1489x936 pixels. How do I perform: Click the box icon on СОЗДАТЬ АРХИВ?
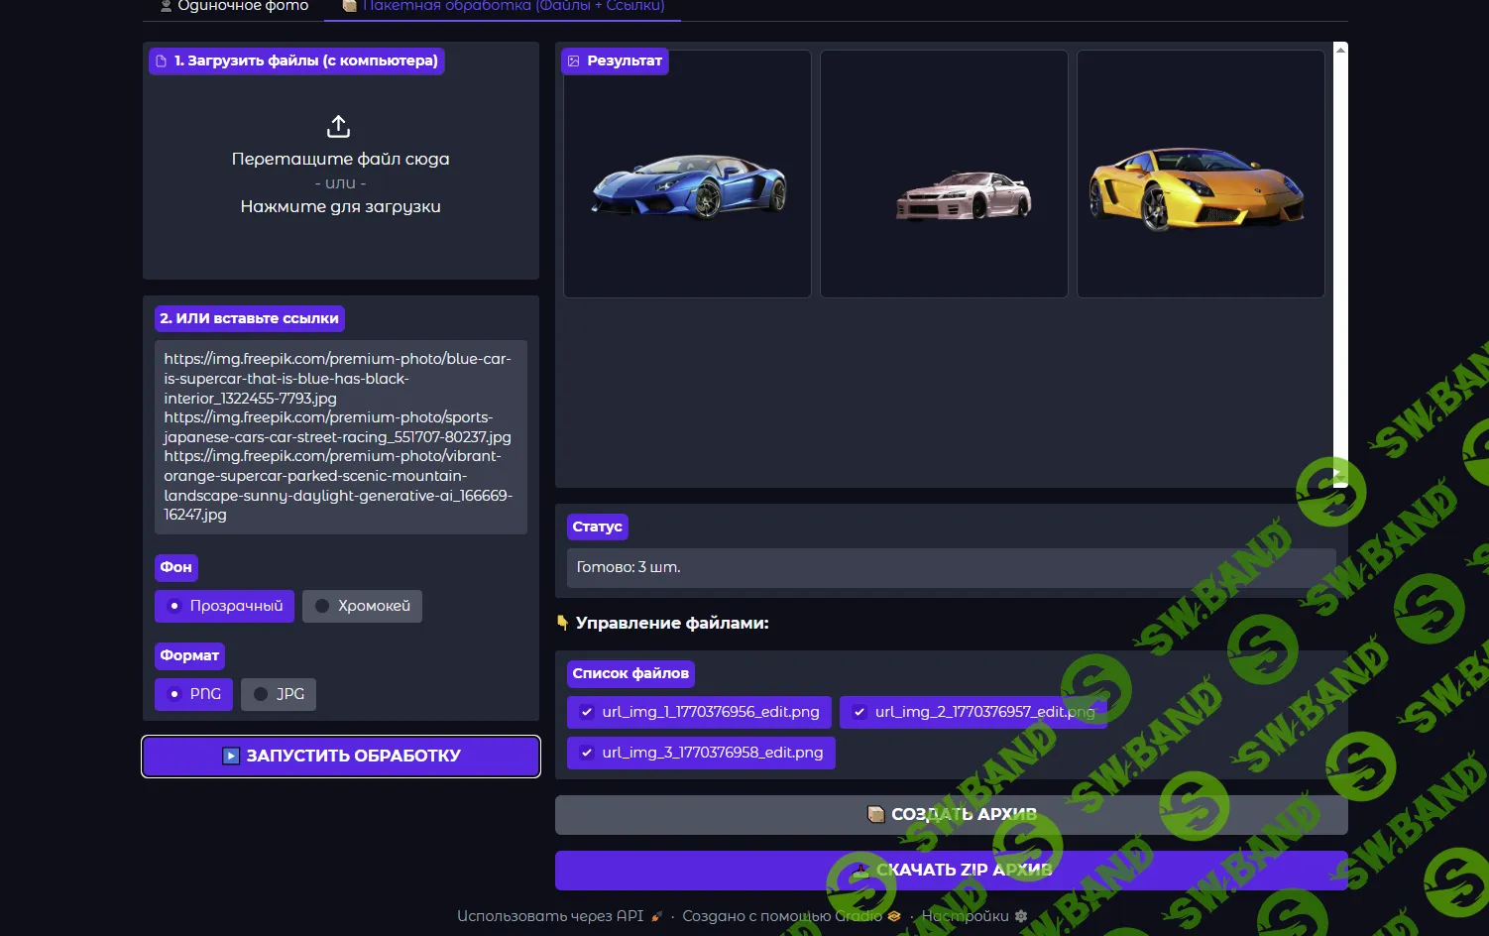point(875,814)
